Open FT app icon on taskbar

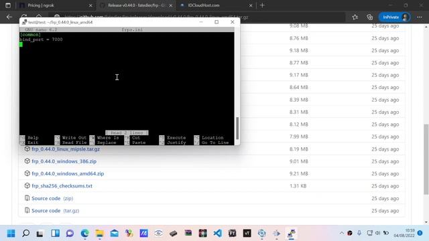point(233,234)
